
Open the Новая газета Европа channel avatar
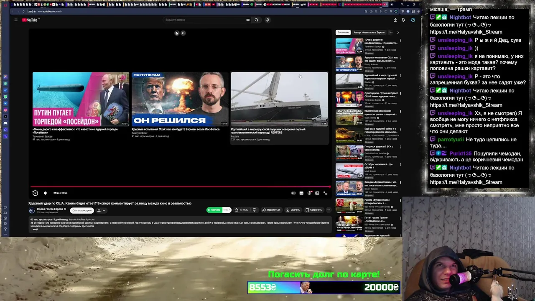pyautogui.click(x=32, y=210)
